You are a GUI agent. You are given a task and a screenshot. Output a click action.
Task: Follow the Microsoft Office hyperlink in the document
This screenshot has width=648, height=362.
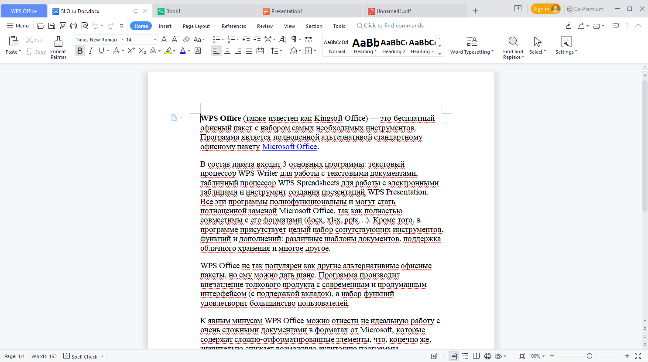pos(290,147)
